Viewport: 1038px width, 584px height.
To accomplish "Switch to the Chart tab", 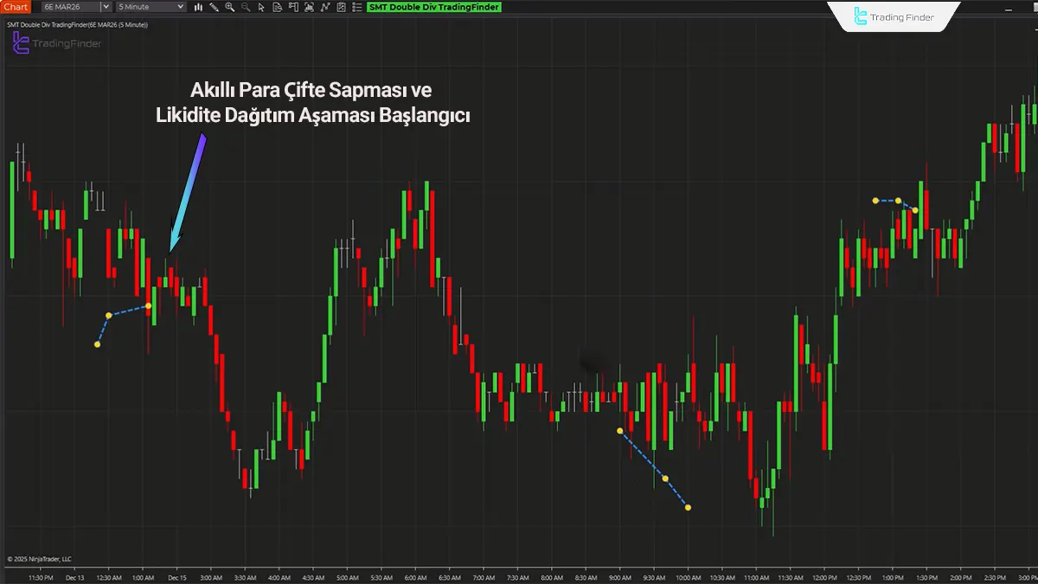I will point(16,6).
